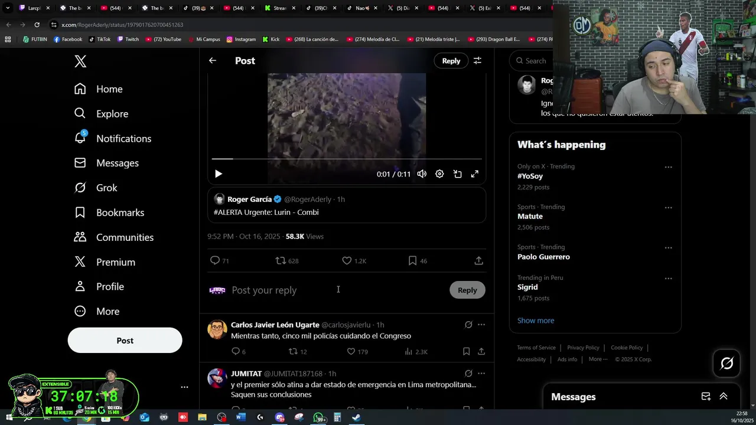
Task: Repost Carlos Javier's comment with 12 reposts
Action: click(297, 352)
